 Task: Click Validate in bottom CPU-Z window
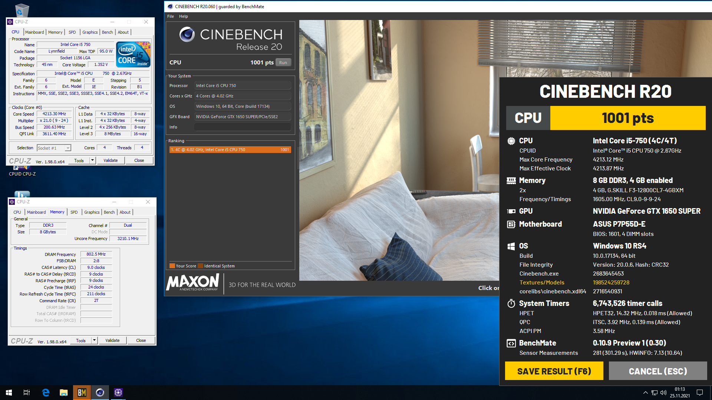pyautogui.click(x=112, y=340)
